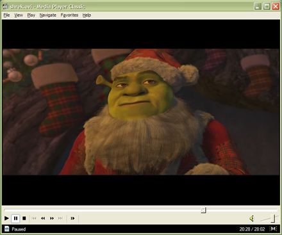Click the rewind (decrease speed) icon

[x=43, y=218]
